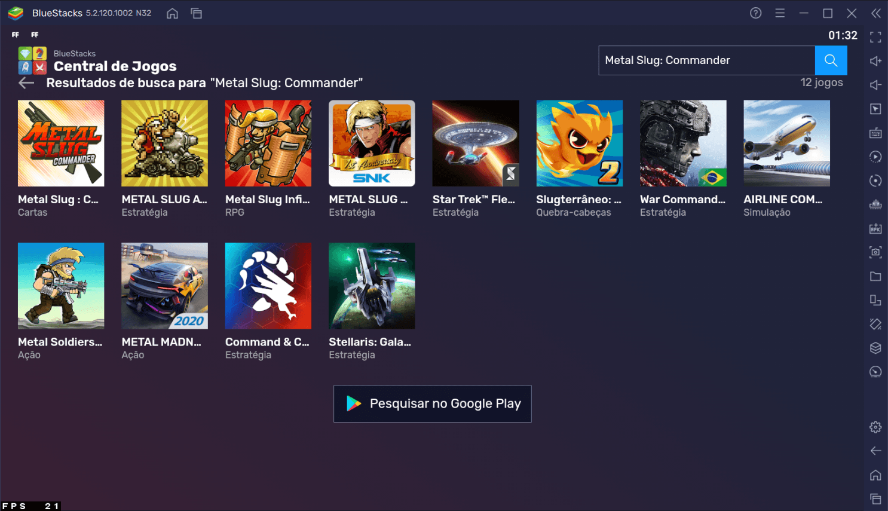This screenshot has height=511, width=888.
Task: Open War Commander game thumbnail
Action: pyautogui.click(x=683, y=143)
